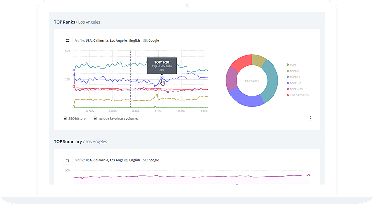The image size is (374, 204).
Task: Click the blue TOP11-20 low-point marker near 11 JAN
Action: (x=155, y=86)
